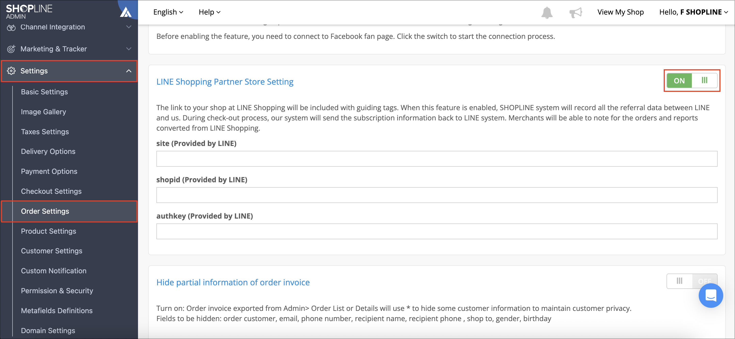Open Permission & Security
The image size is (735, 339).
click(57, 291)
